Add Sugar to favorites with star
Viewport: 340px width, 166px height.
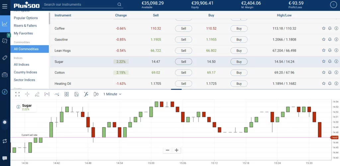point(324,62)
